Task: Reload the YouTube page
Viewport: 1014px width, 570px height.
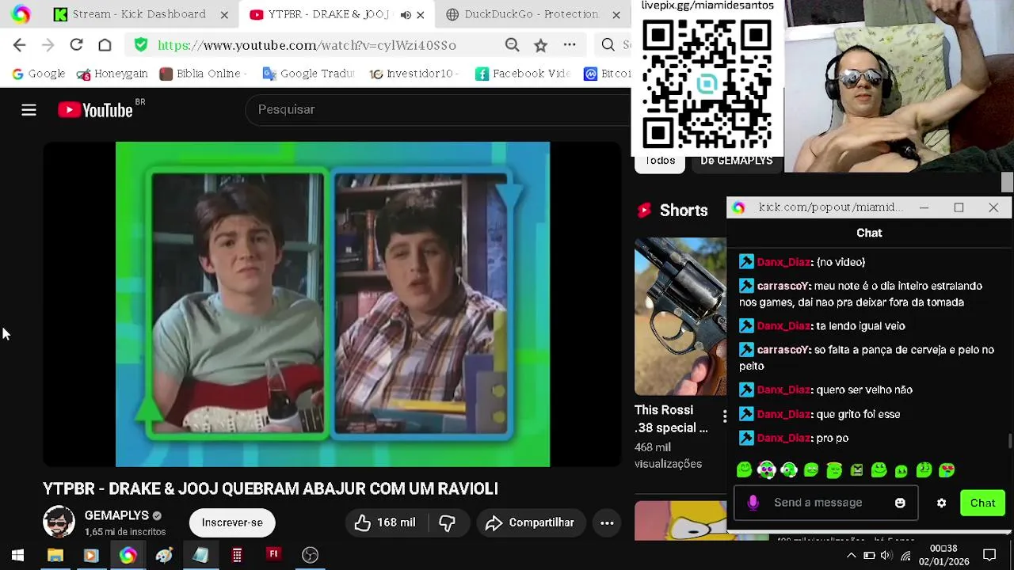Action: 76,45
